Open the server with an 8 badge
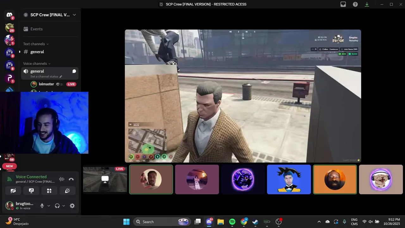 tap(9, 66)
